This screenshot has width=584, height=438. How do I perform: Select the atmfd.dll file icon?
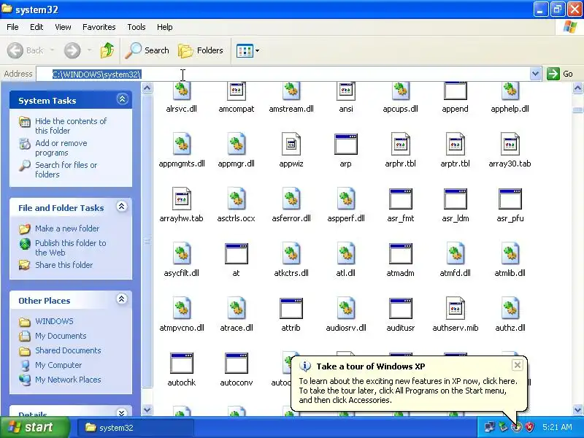point(456,254)
